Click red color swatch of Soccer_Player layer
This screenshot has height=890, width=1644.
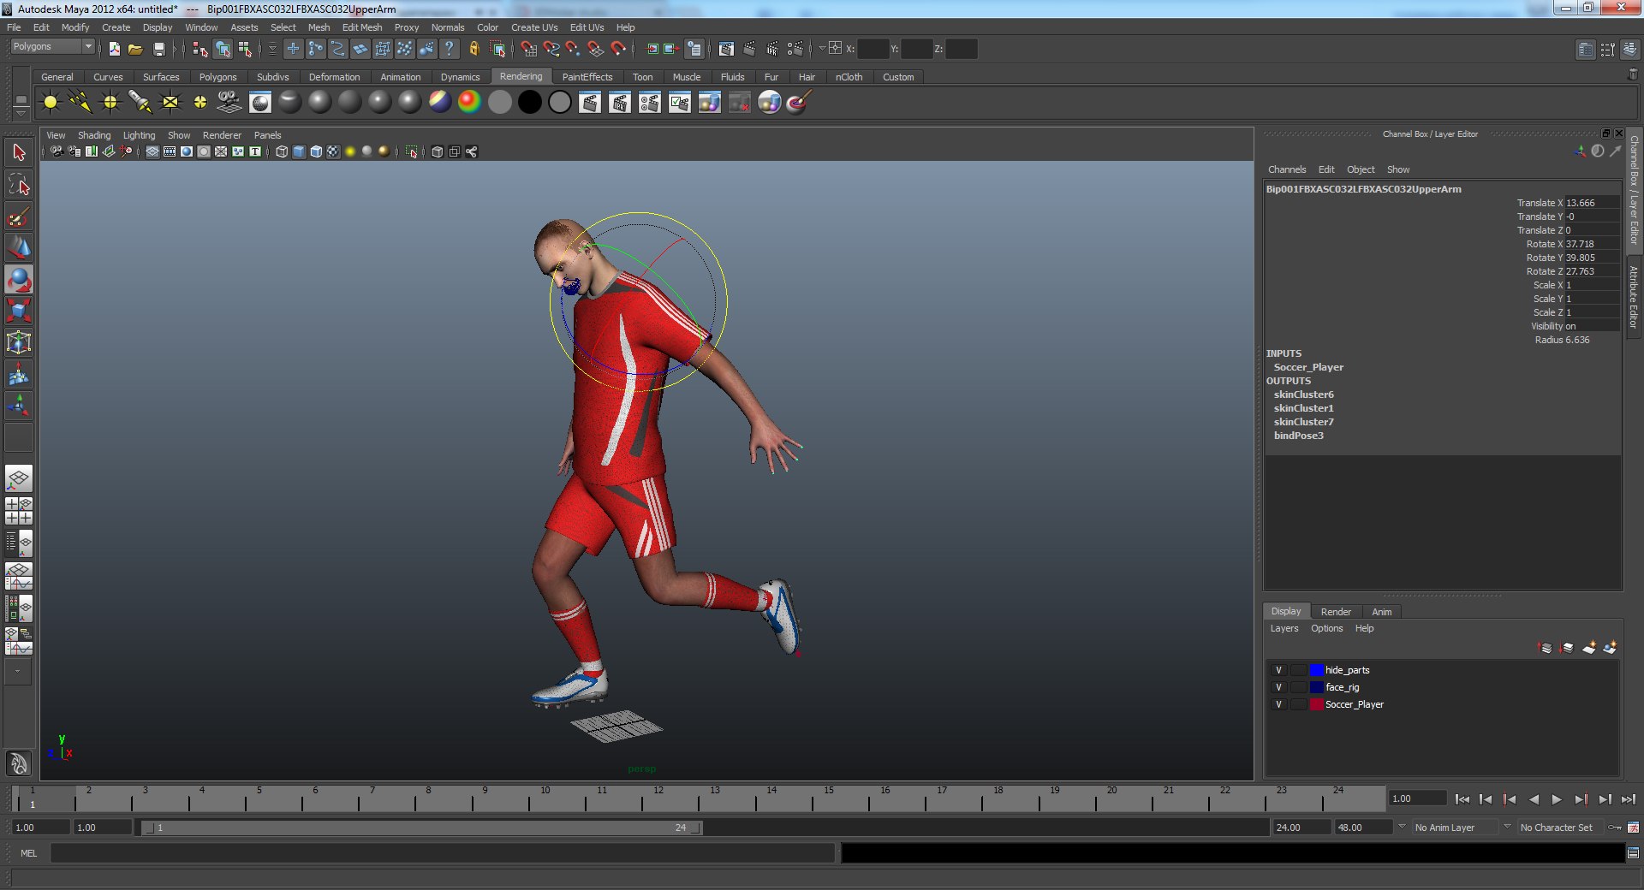(x=1317, y=704)
